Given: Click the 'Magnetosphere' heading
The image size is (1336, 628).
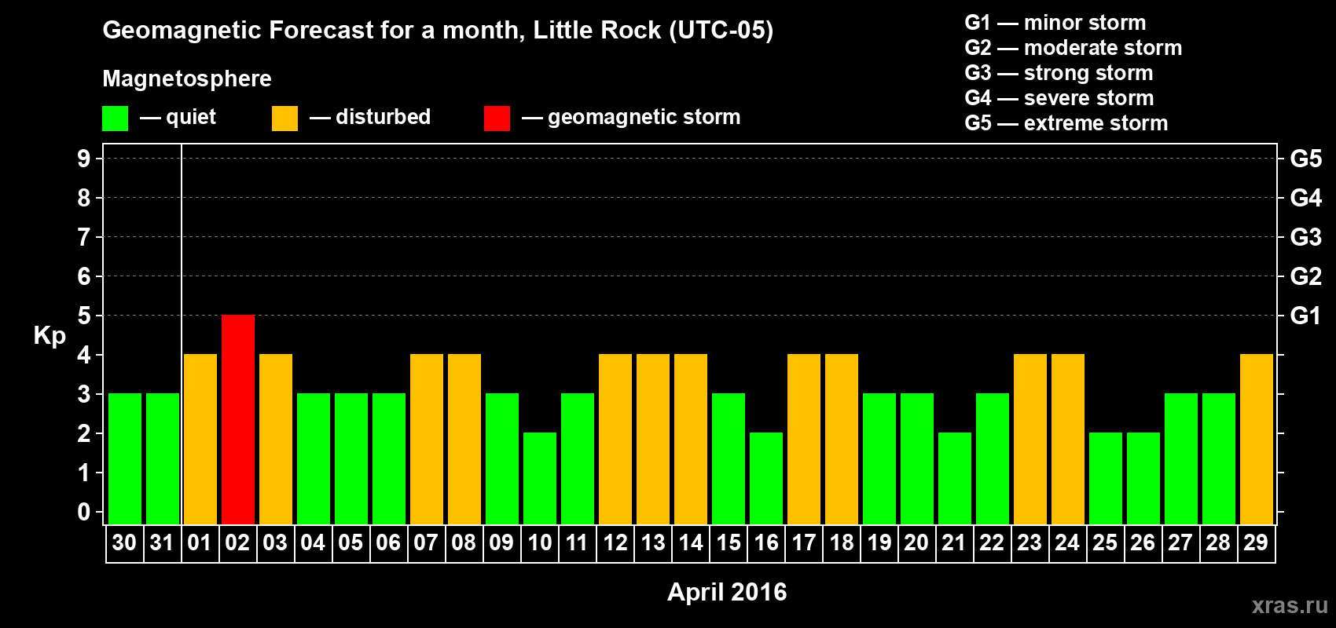Looking at the screenshot, I should click(x=187, y=78).
